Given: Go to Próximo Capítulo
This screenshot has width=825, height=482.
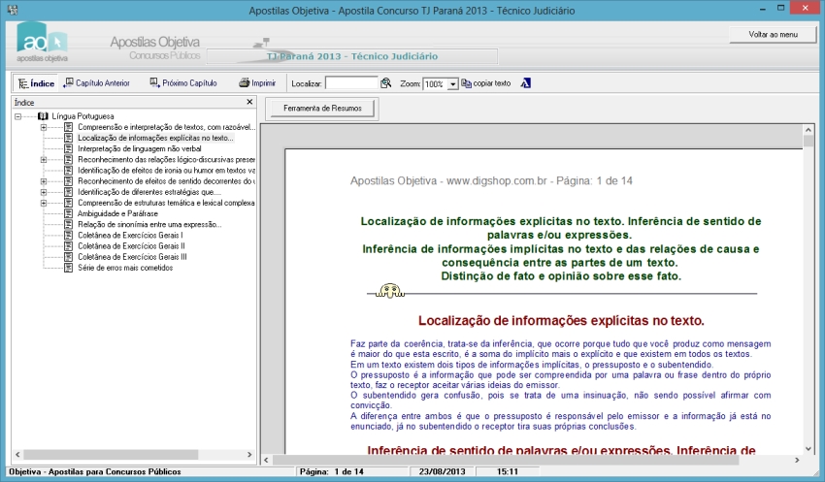Looking at the screenshot, I should pos(183,83).
